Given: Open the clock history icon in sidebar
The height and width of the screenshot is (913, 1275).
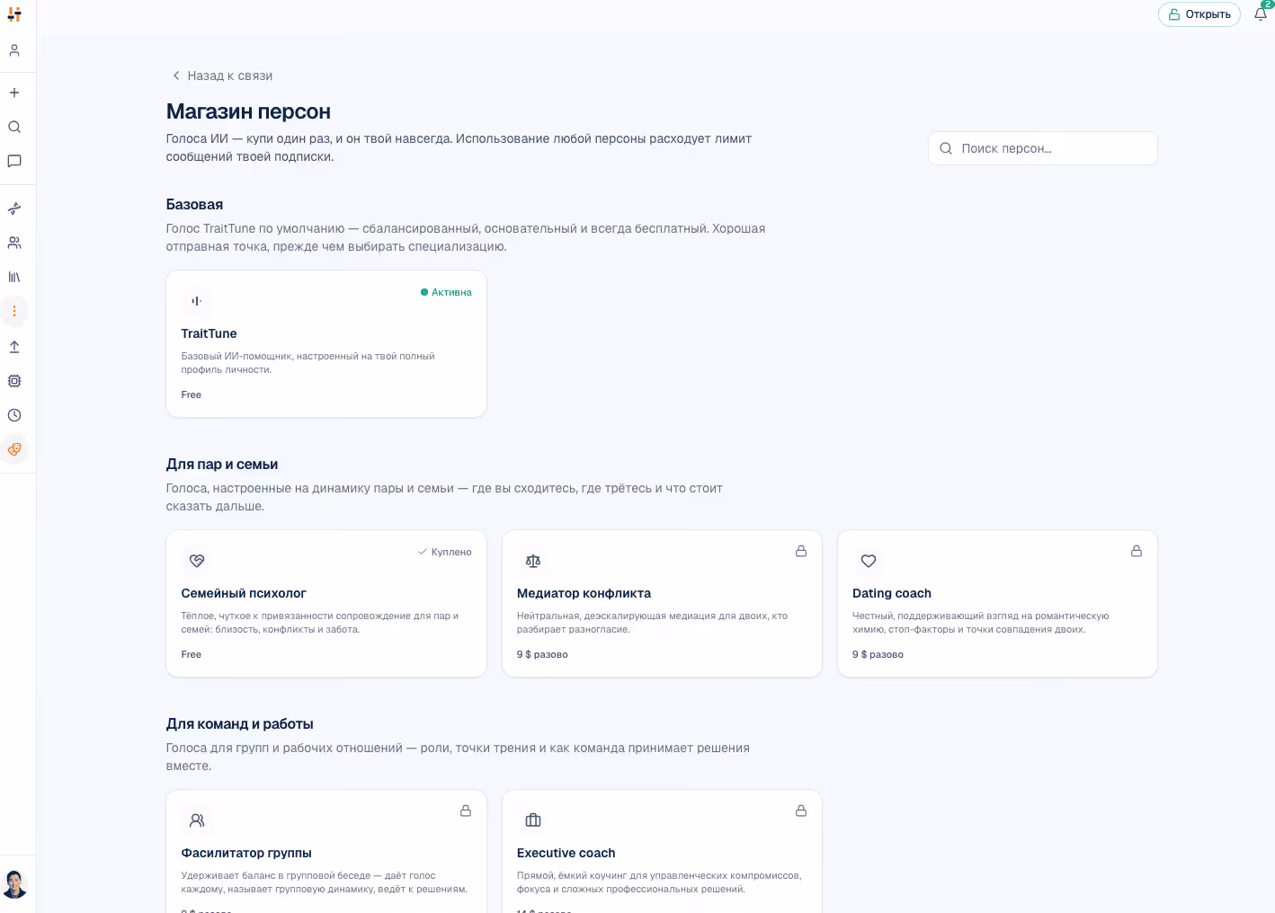Looking at the screenshot, I should tap(14, 415).
